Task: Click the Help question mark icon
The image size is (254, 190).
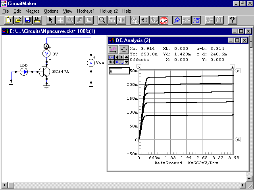Action: click(233, 20)
